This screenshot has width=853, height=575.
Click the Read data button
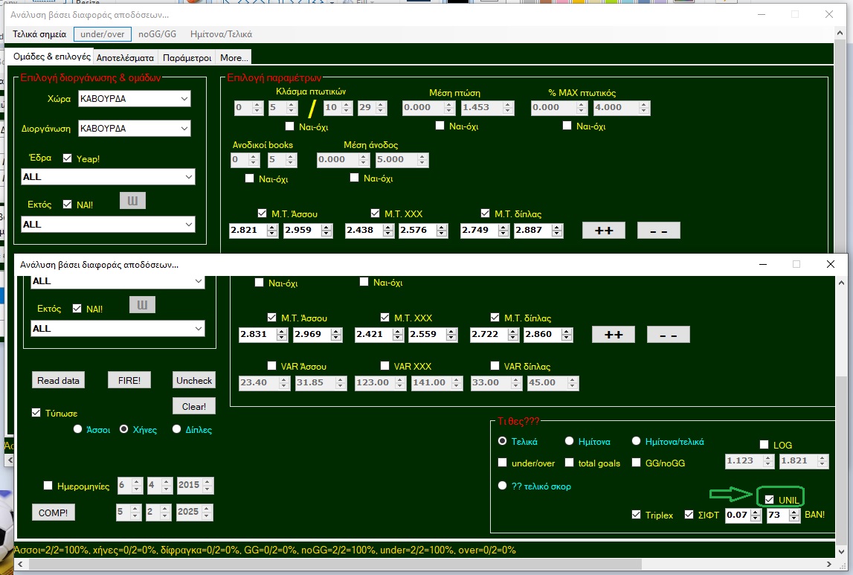click(58, 380)
